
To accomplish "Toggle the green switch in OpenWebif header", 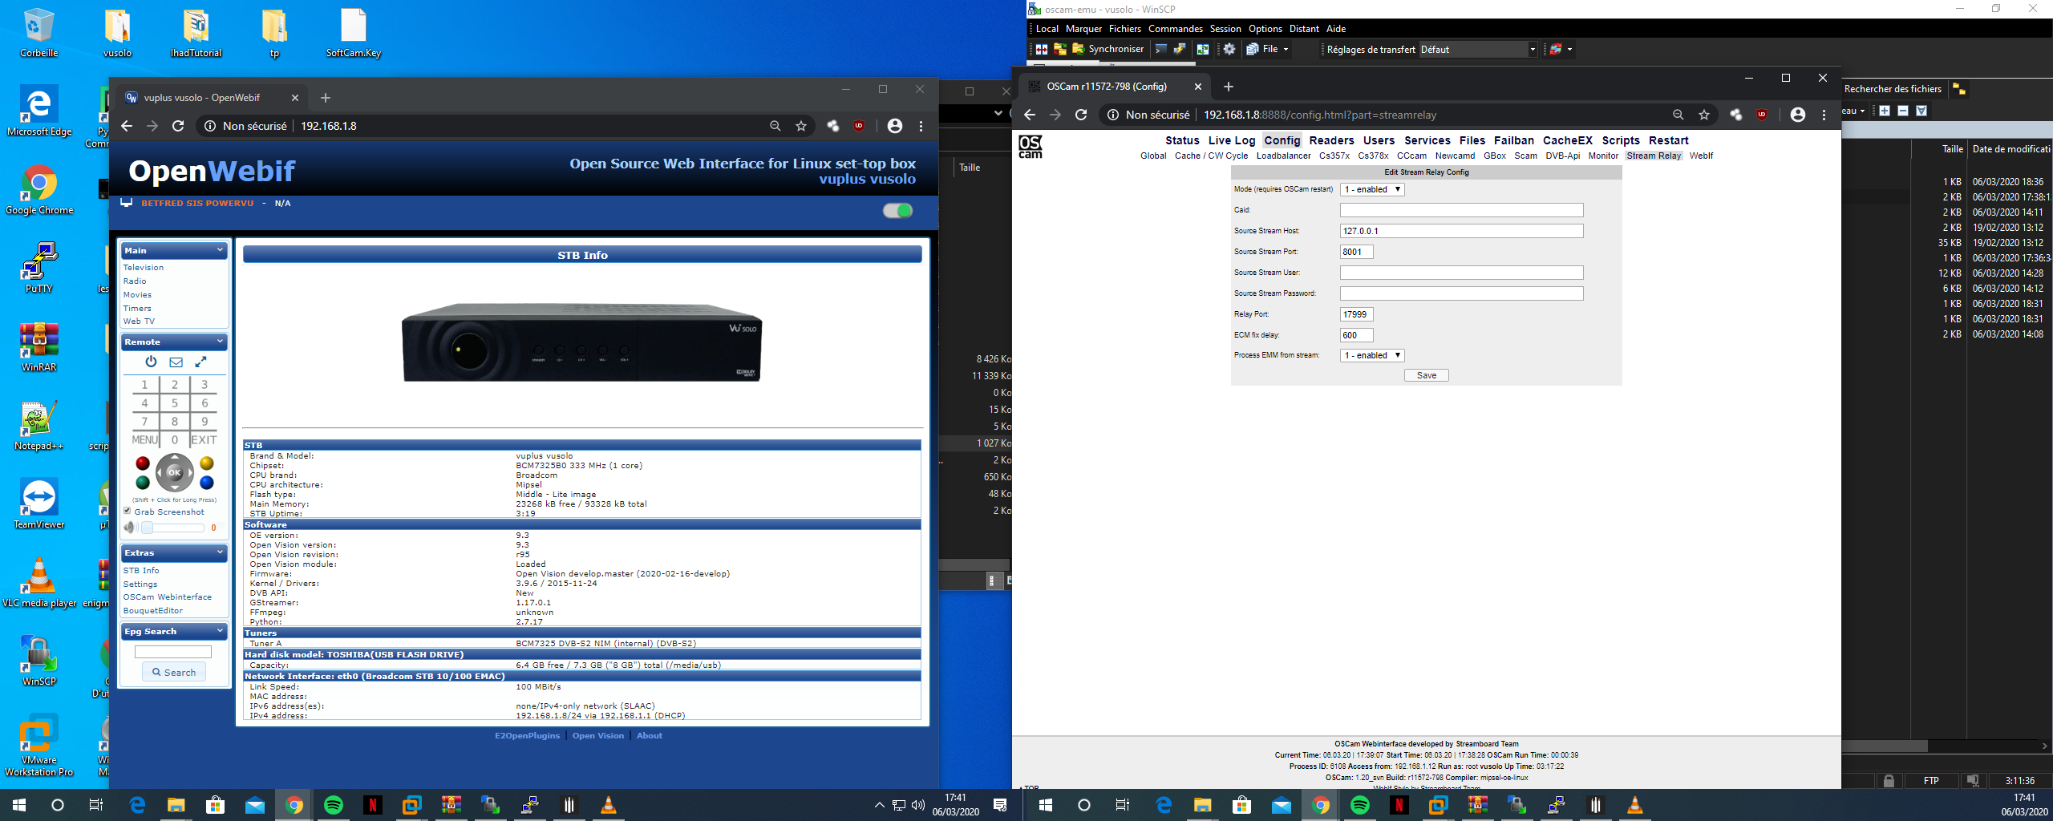I will point(897,211).
